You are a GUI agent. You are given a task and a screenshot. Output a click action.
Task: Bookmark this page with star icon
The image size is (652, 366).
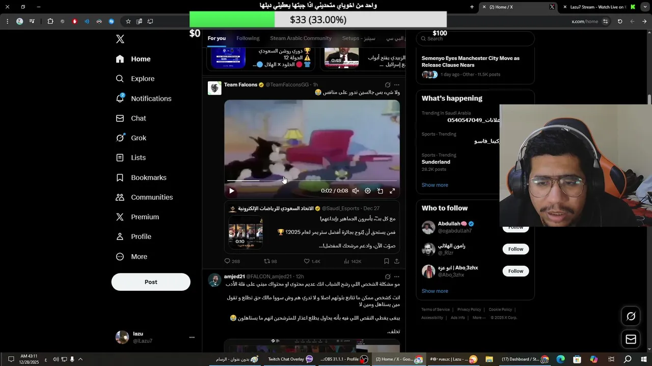(x=128, y=21)
